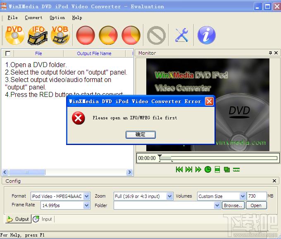The height and width of the screenshot is (239, 281).
Task: Click the Open button next to Browse
Action: click(256, 205)
